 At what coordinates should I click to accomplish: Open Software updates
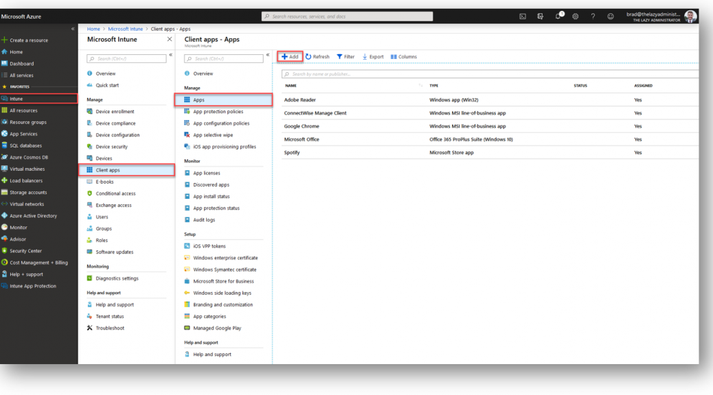click(114, 252)
